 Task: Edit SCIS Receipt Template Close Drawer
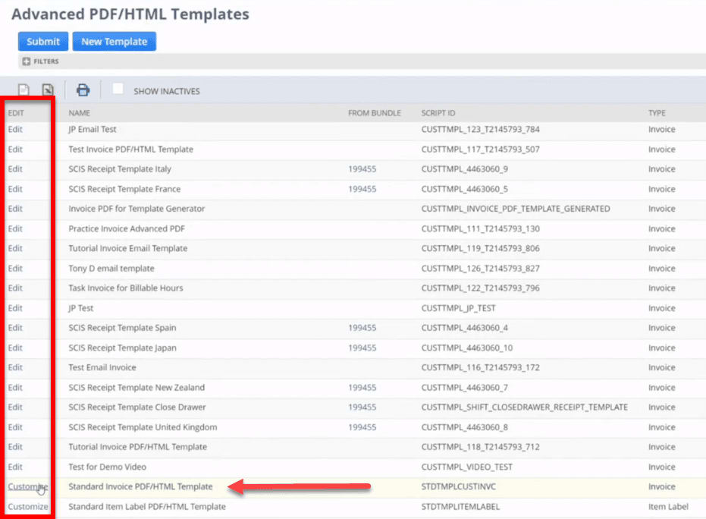click(x=15, y=407)
